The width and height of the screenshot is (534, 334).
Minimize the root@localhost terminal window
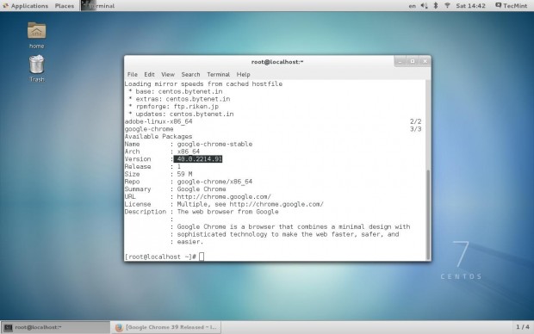[400, 62]
